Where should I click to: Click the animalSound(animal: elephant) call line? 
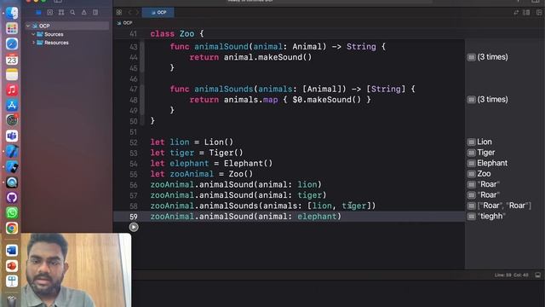[x=246, y=217]
